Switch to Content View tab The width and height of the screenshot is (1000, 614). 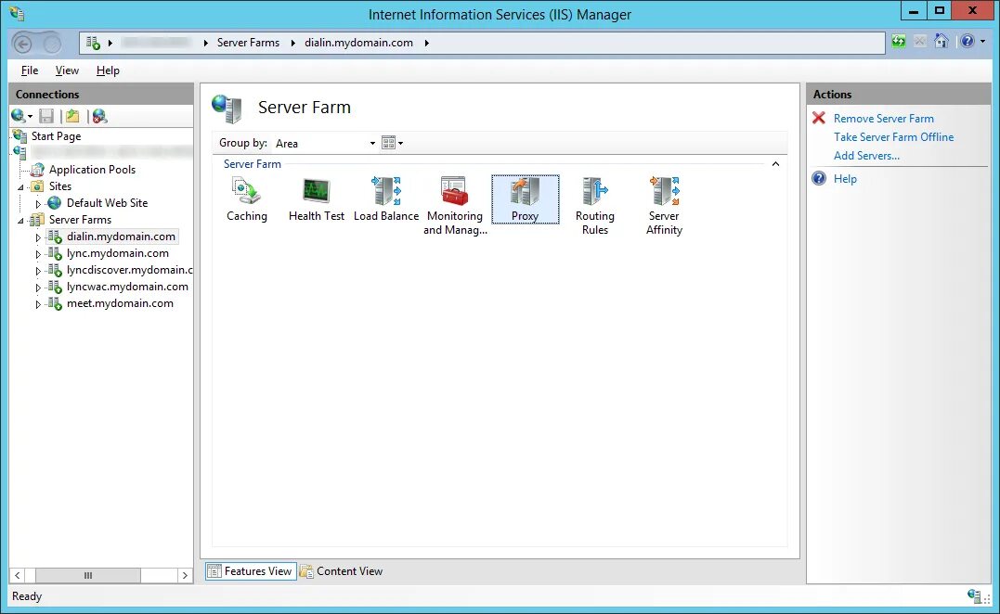(341, 570)
